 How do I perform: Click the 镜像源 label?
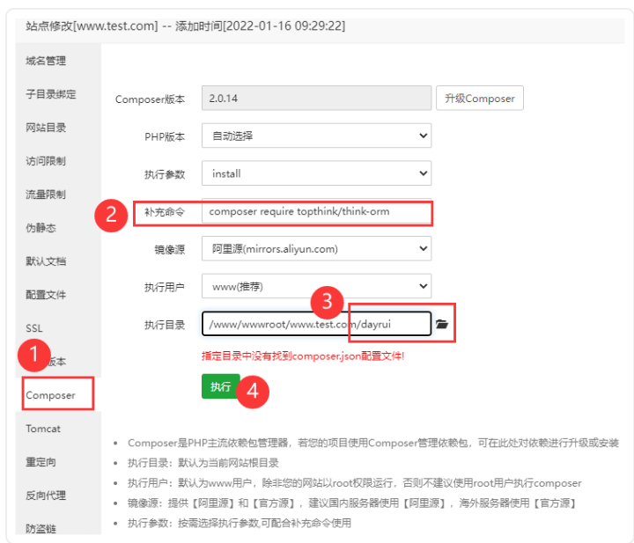[170, 250]
